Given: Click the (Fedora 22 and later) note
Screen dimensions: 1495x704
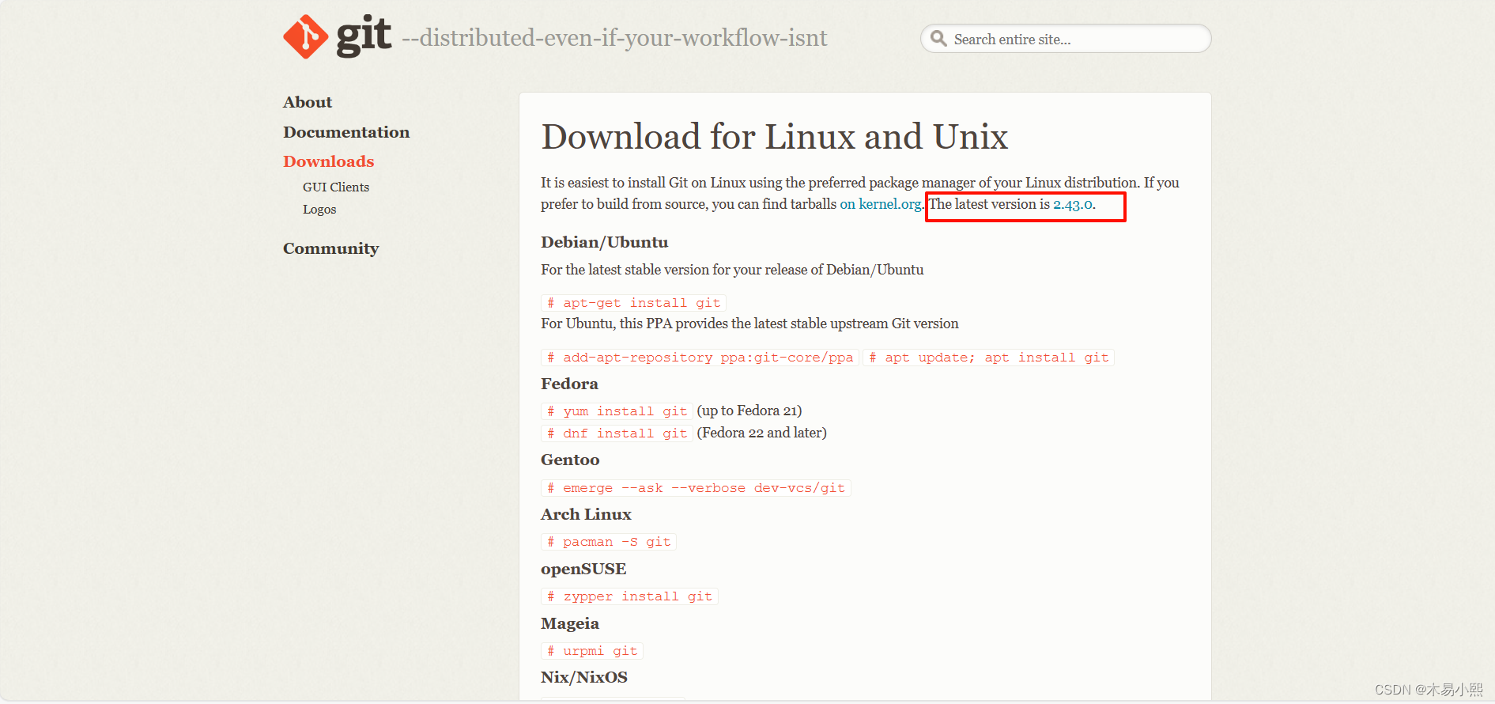Looking at the screenshot, I should point(761,433).
